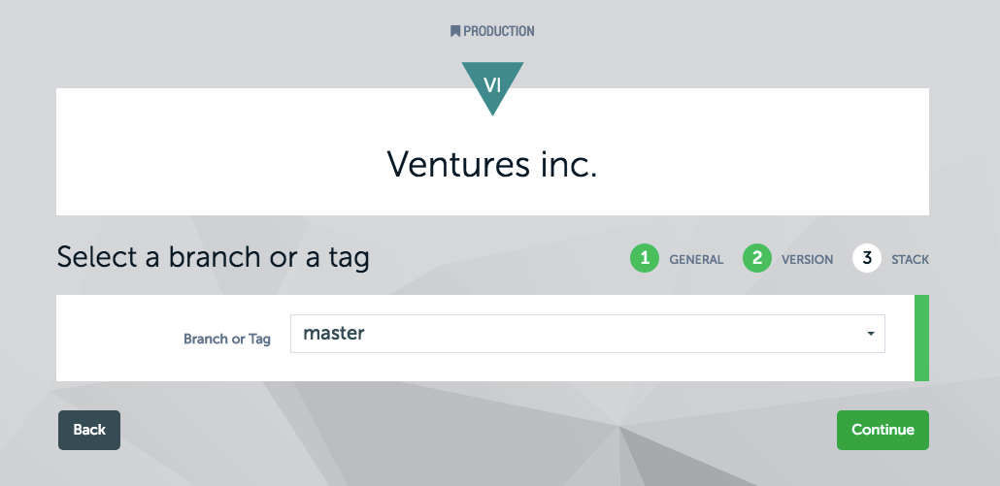Select the step 2 green circle
Image resolution: width=1000 pixels, height=486 pixels.
[756, 259]
